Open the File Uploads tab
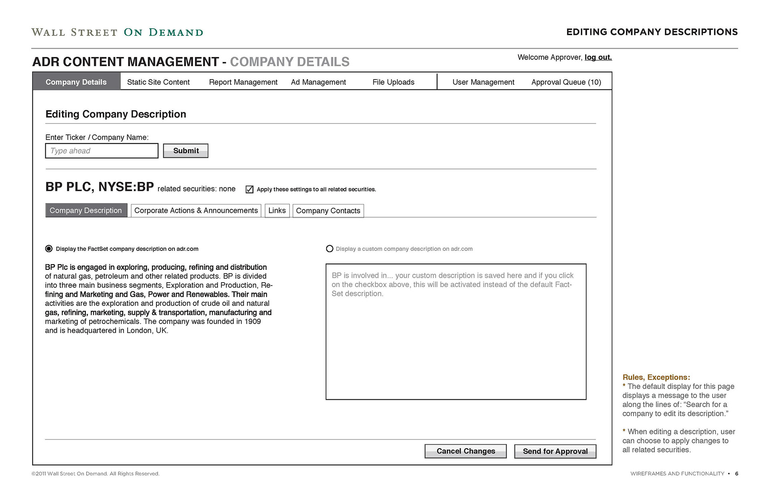The image size is (770, 498). pos(393,82)
